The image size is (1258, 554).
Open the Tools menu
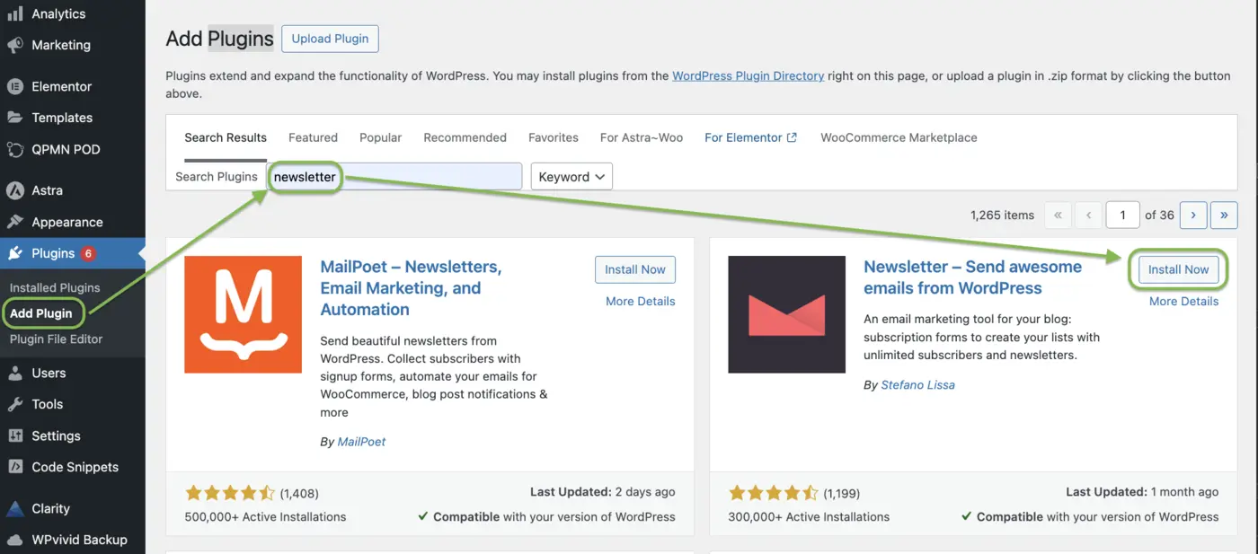pos(49,404)
